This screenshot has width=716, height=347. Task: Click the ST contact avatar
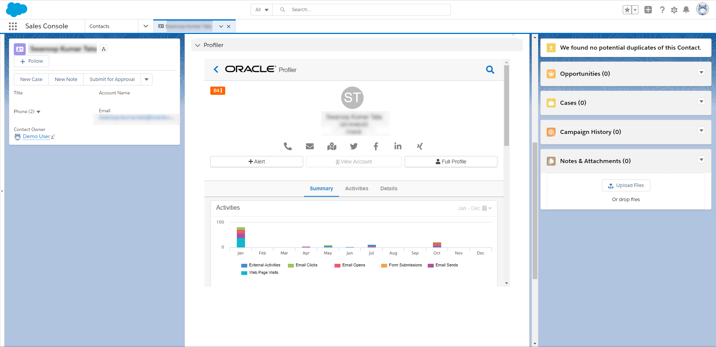tap(352, 98)
